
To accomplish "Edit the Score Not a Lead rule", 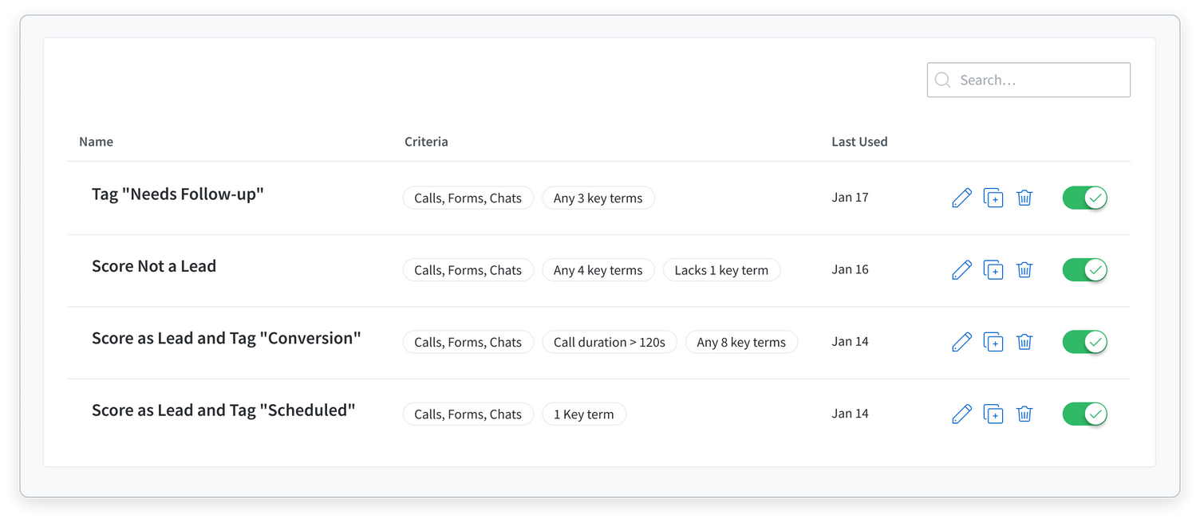I will [961, 270].
